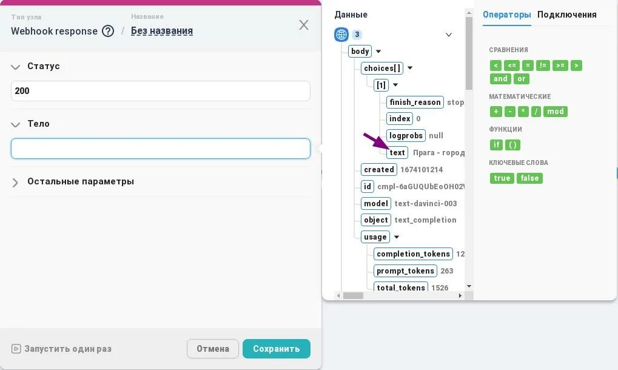Collapse the Статус section

point(16,67)
